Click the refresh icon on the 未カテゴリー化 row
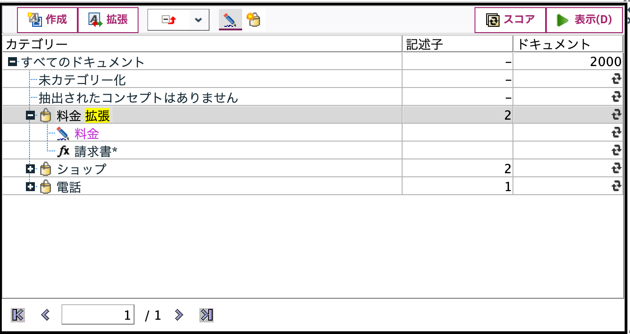630x334 pixels. pos(616,79)
